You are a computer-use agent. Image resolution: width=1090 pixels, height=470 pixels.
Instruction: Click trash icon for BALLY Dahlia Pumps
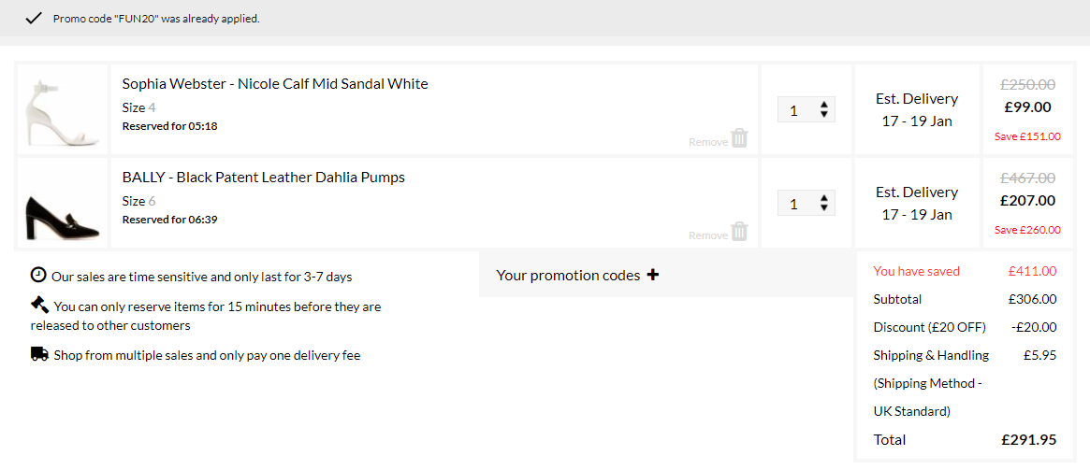pyautogui.click(x=740, y=231)
